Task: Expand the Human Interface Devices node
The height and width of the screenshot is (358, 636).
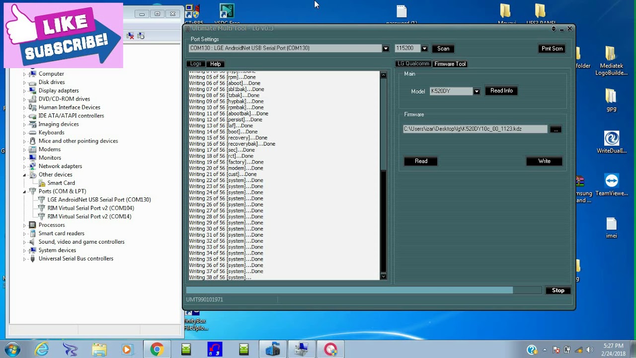Action: pyautogui.click(x=24, y=107)
